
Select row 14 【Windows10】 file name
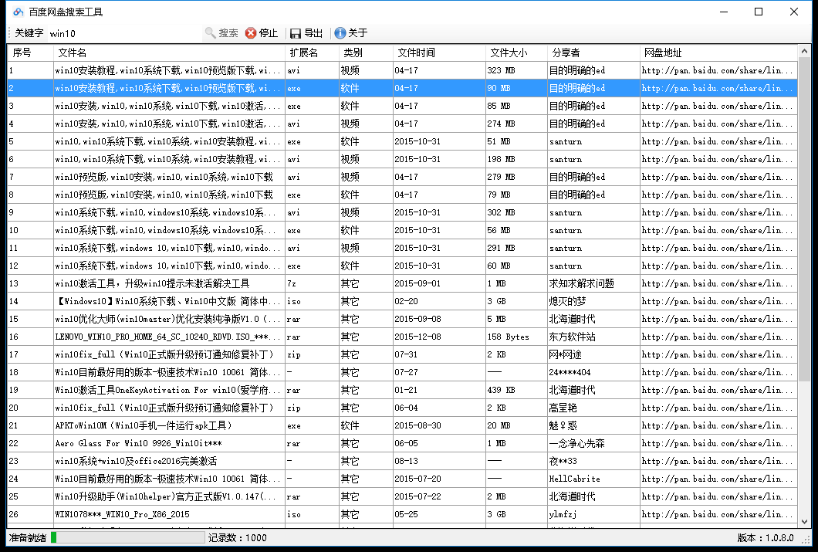pyautogui.click(x=169, y=301)
